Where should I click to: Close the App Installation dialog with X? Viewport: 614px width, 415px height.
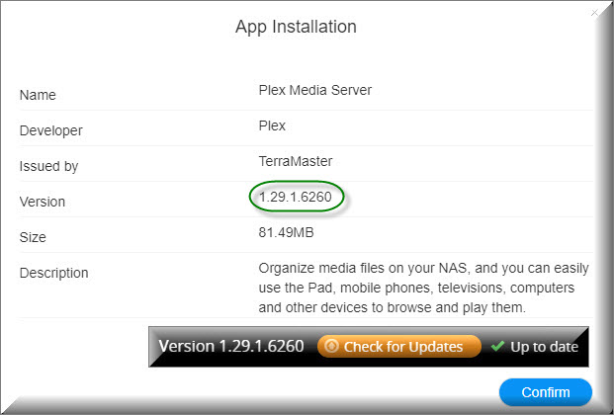594,13
